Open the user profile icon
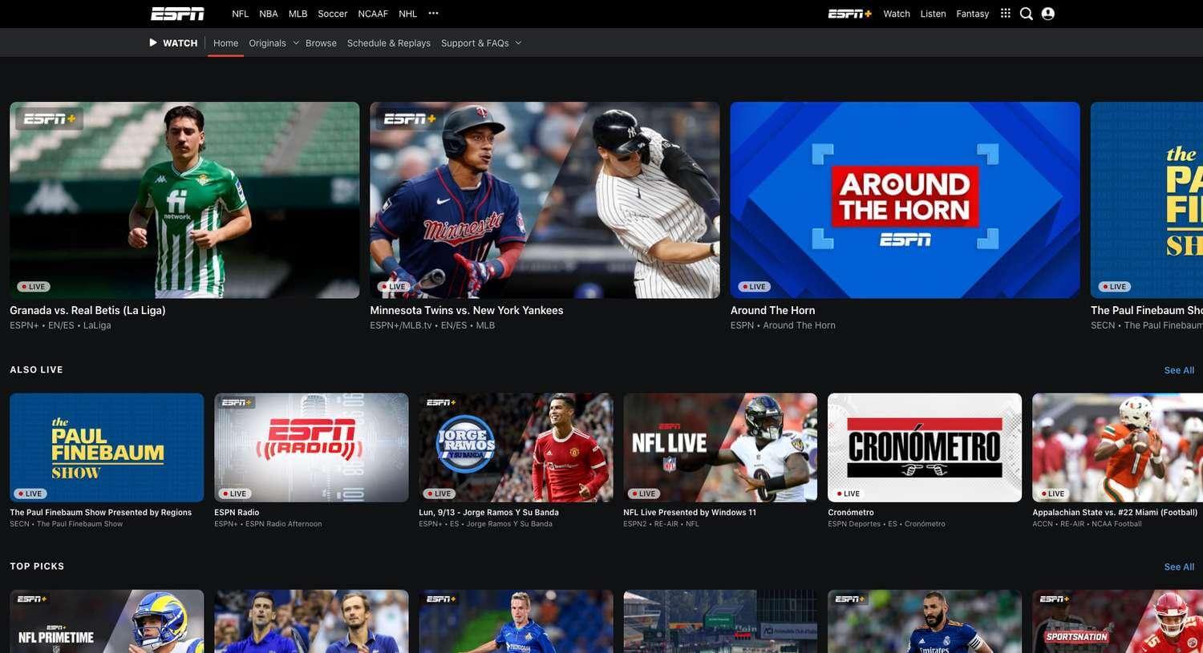This screenshot has height=653, width=1203. tap(1047, 14)
